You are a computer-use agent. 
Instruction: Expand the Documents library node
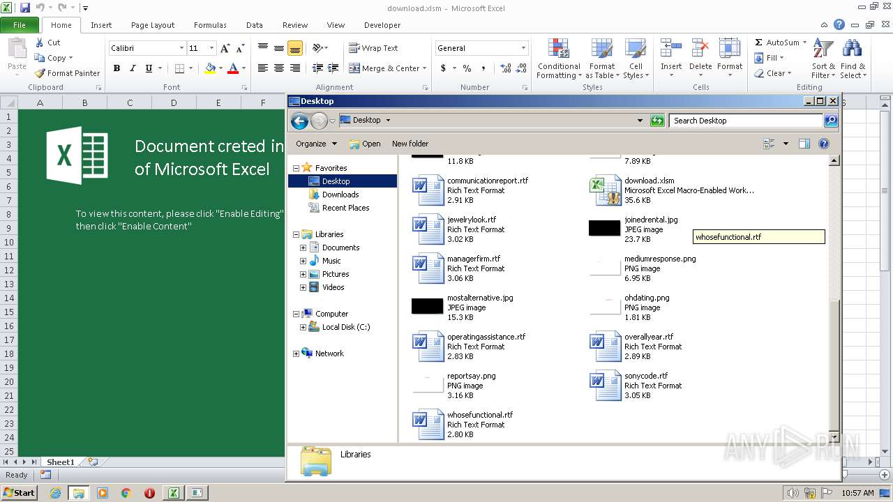tap(303, 248)
